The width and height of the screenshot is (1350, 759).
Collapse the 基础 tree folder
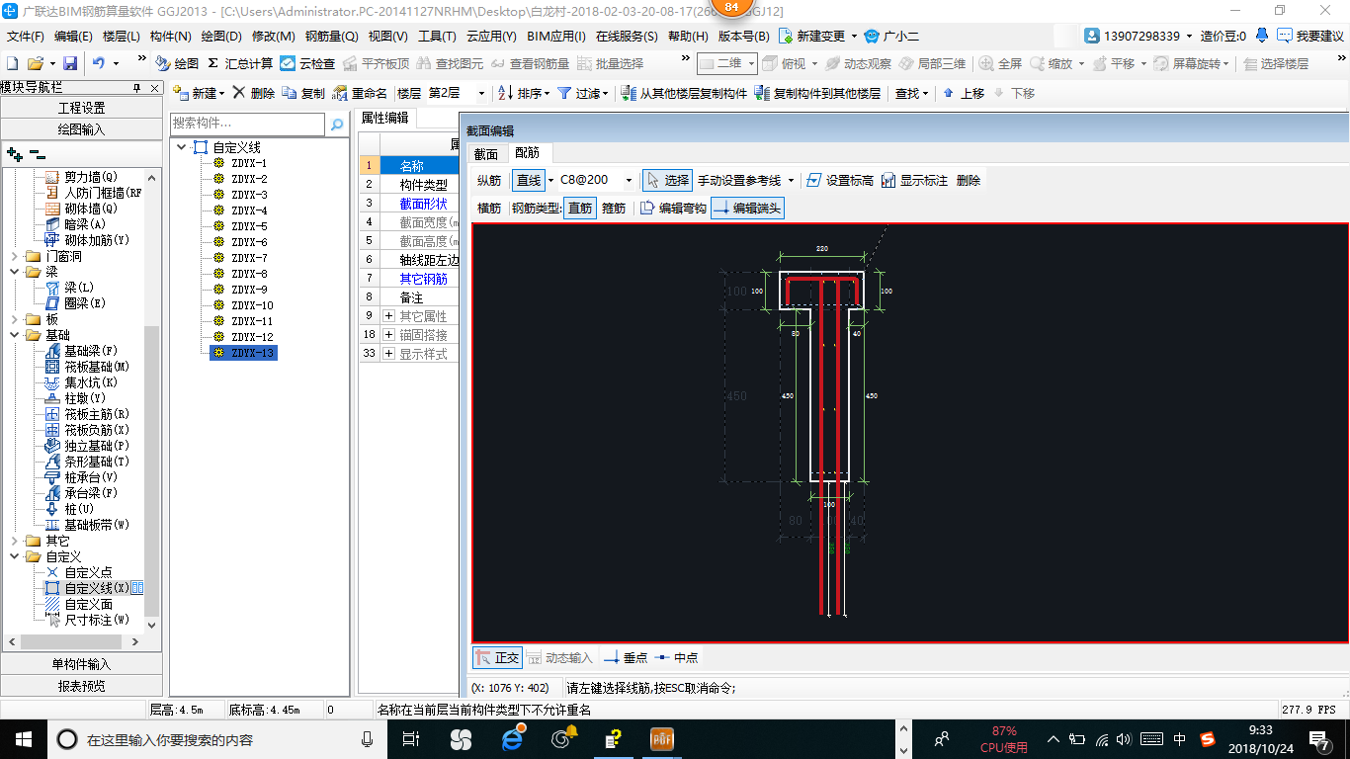point(15,335)
